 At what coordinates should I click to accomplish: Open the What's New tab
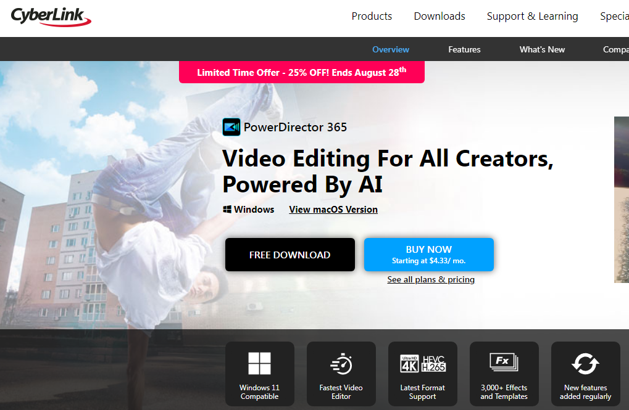pyautogui.click(x=542, y=49)
